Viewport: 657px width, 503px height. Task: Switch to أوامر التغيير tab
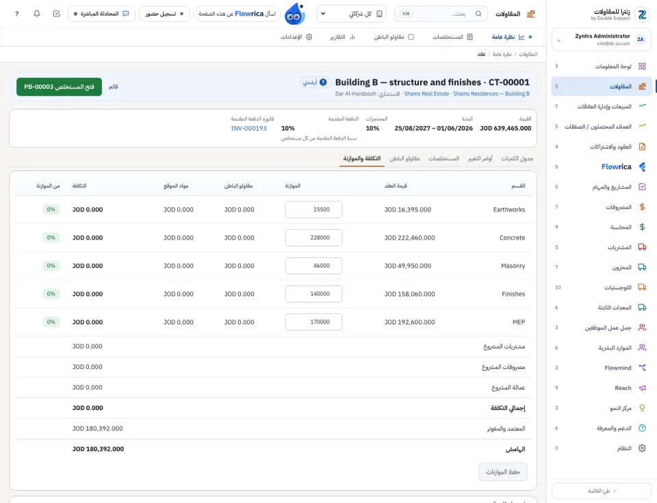click(480, 159)
